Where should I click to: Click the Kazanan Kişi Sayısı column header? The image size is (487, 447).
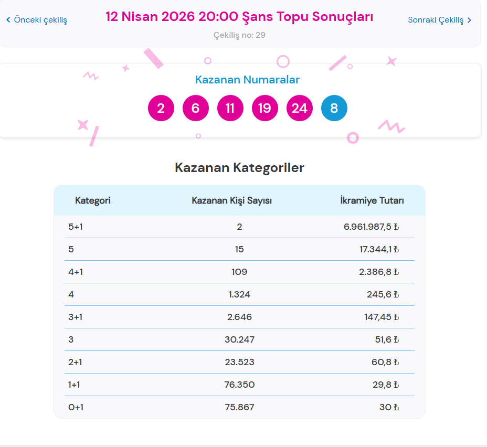coord(231,200)
